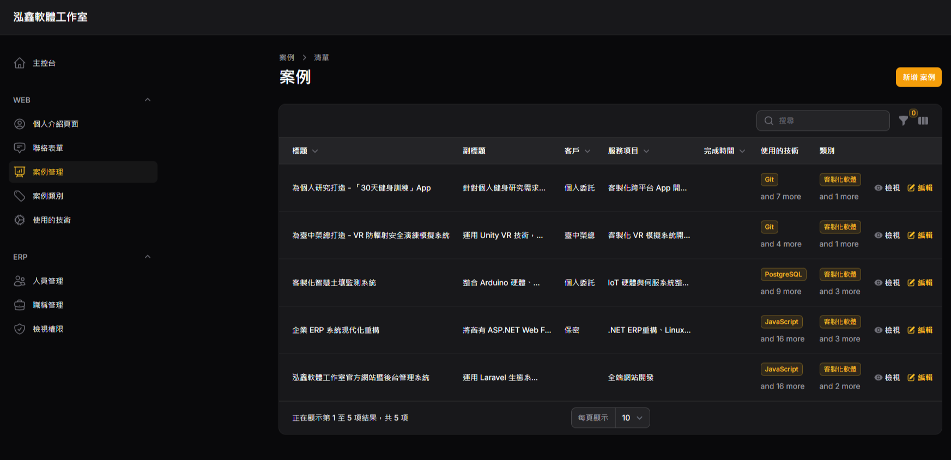Sort table by 客戶 column
The width and height of the screenshot is (951, 460).
click(577, 151)
